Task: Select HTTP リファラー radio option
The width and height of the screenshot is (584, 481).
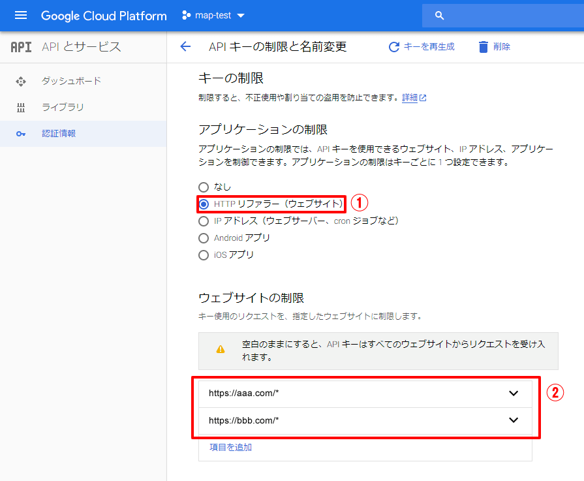Action: pos(204,204)
